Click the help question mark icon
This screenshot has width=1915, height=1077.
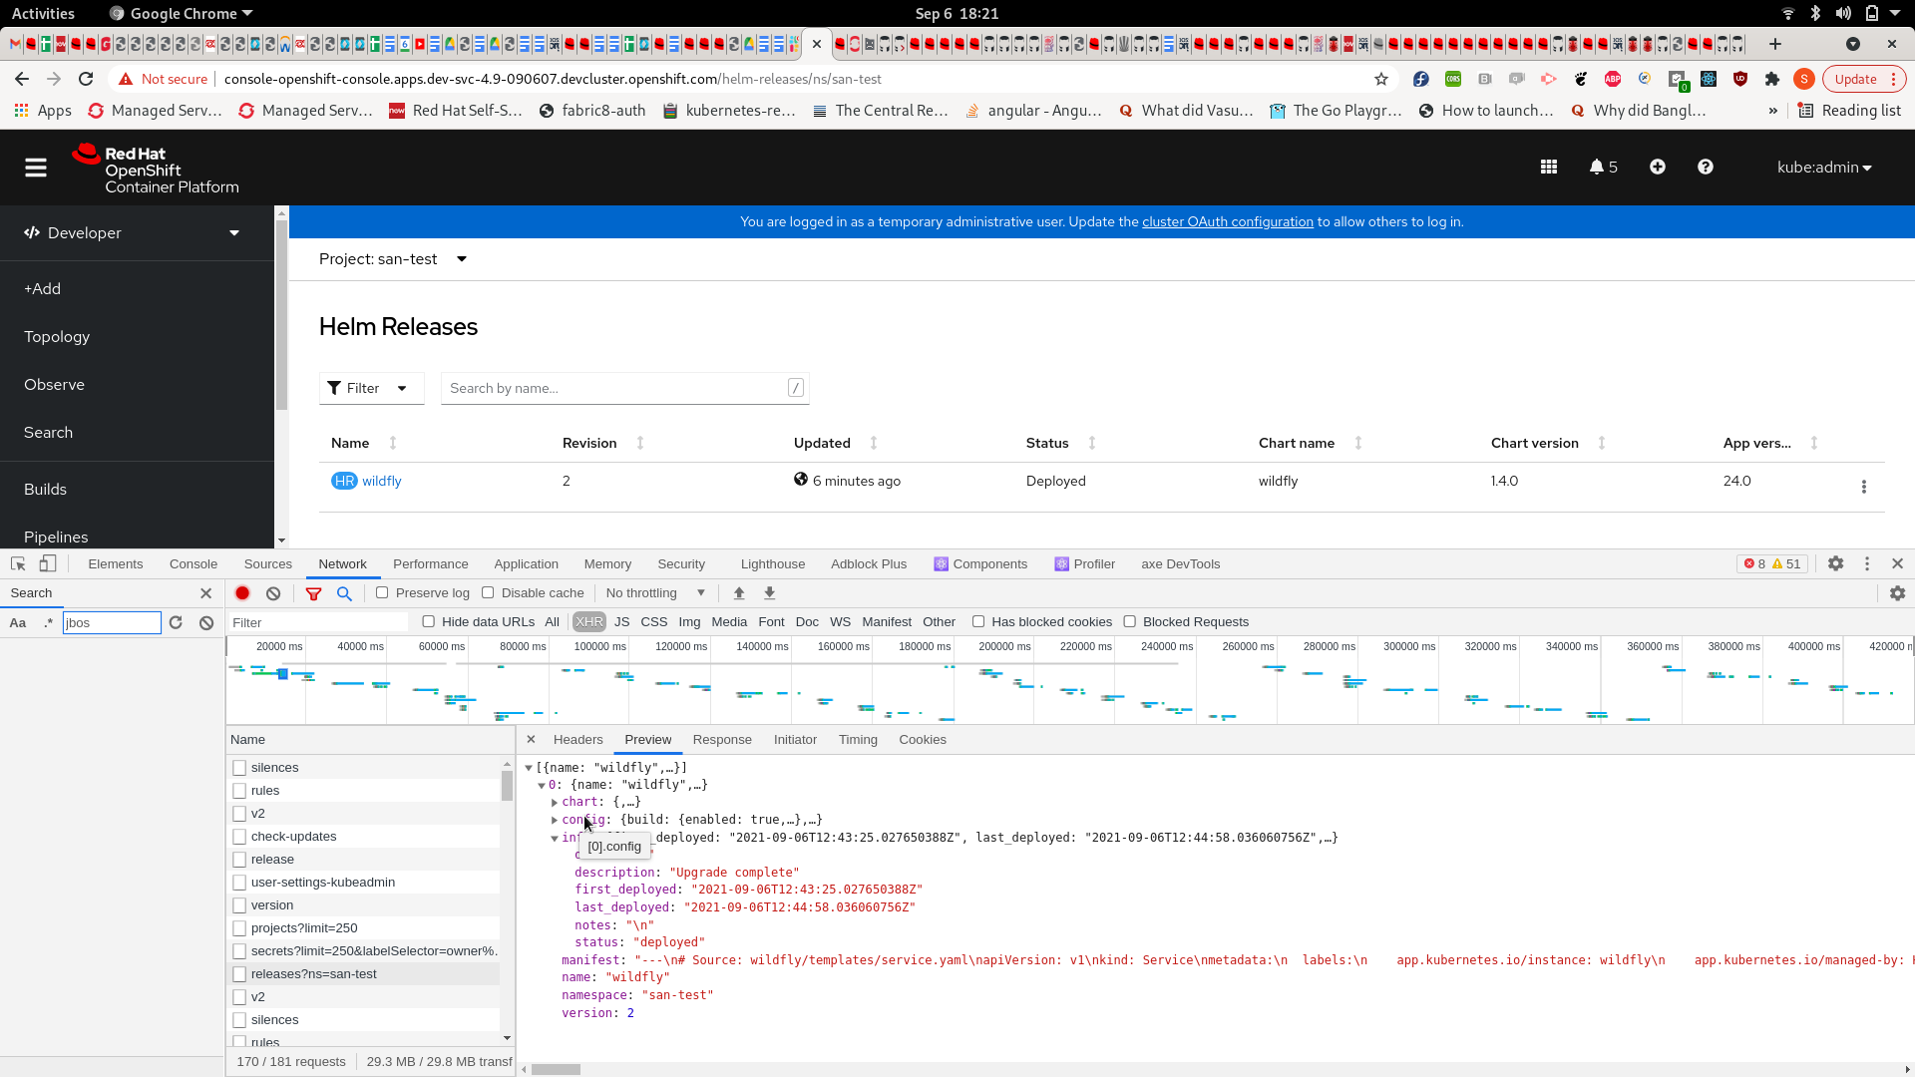click(x=1705, y=168)
